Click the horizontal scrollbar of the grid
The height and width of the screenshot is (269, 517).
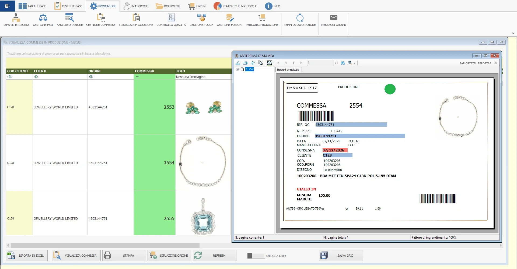(x=105, y=245)
